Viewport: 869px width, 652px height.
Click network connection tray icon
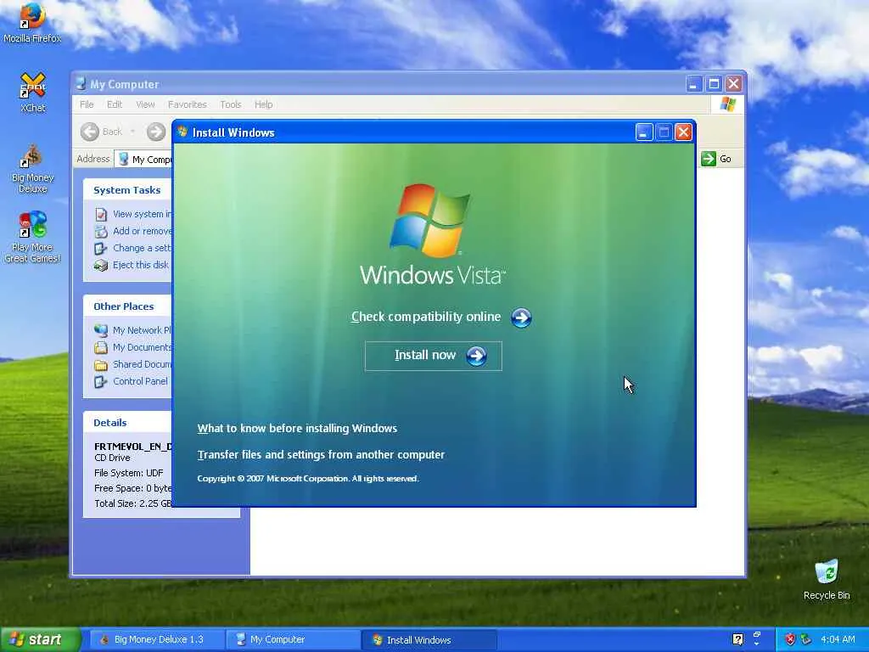[x=806, y=640]
